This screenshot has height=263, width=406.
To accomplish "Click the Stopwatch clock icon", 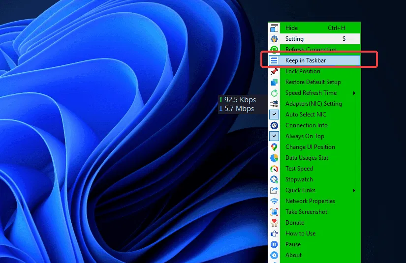I will [274, 179].
